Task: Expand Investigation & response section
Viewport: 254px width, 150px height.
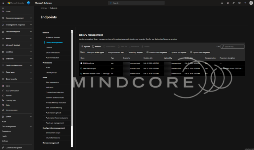Action: click(x=17, y=25)
